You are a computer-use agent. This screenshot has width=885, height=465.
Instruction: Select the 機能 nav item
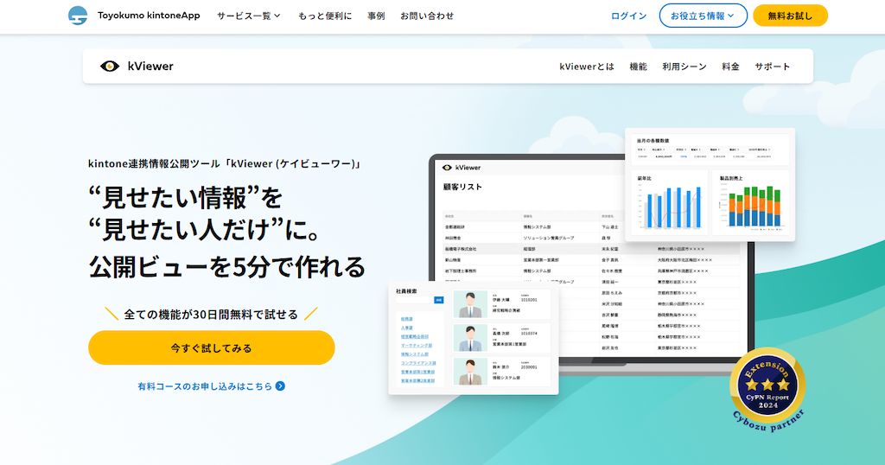[x=638, y=67]
